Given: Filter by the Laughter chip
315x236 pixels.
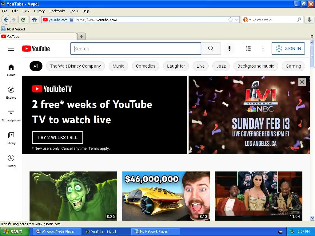Looking at the screenshot, I should 176,66.
